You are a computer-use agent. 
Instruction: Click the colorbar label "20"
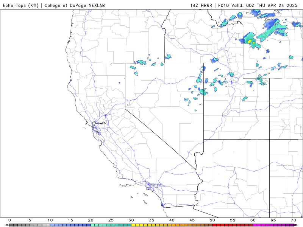[91, 220]
